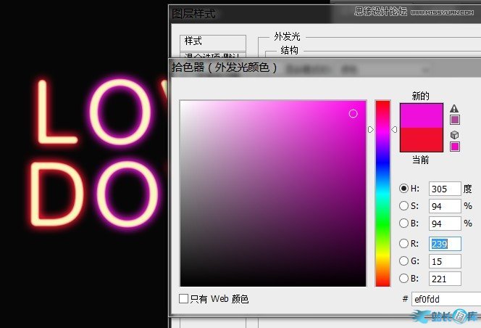Image resolution: width=481 pixels, height=328 pixels.
Task: Click the blue B input field showing 221
Action: click(x=444, y=279)
